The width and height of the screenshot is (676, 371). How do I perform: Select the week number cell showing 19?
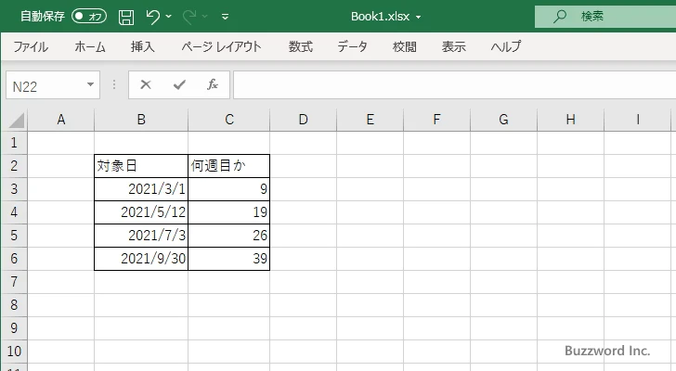(x=229, y=212)
